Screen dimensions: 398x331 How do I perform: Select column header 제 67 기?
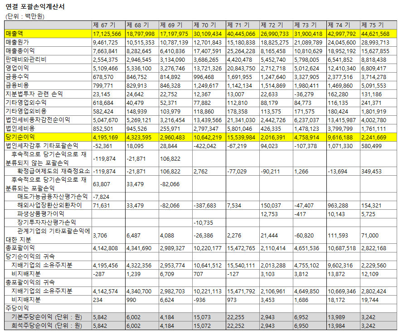(104, 25)
